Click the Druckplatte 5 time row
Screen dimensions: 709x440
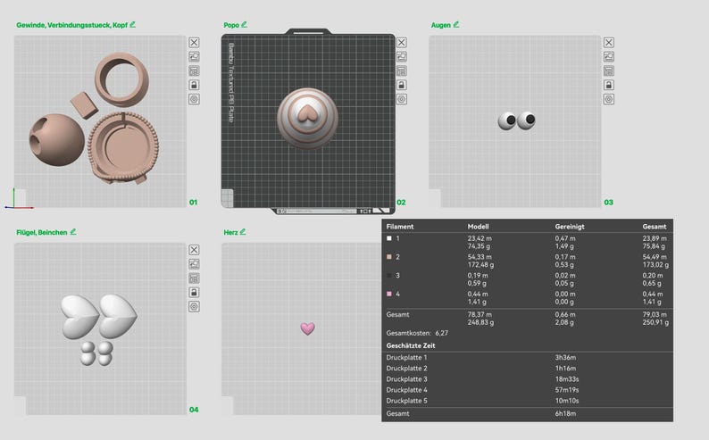tap(527, 401)
